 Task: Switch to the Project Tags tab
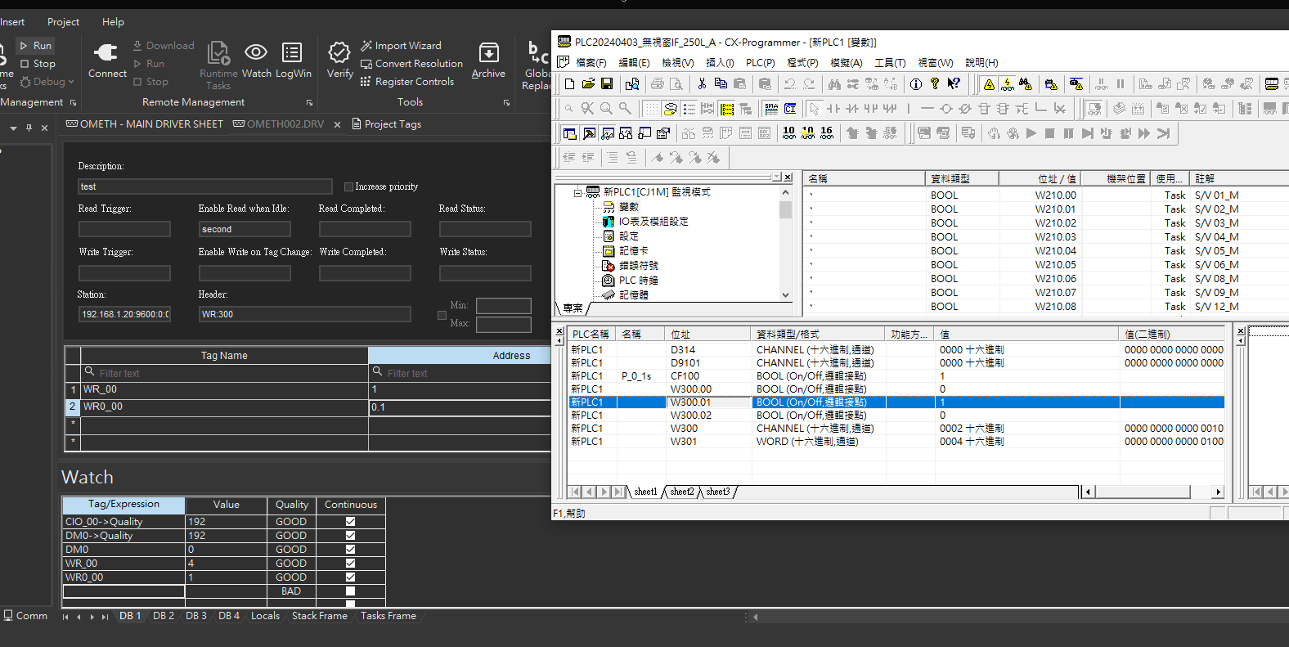pos(387,124)
